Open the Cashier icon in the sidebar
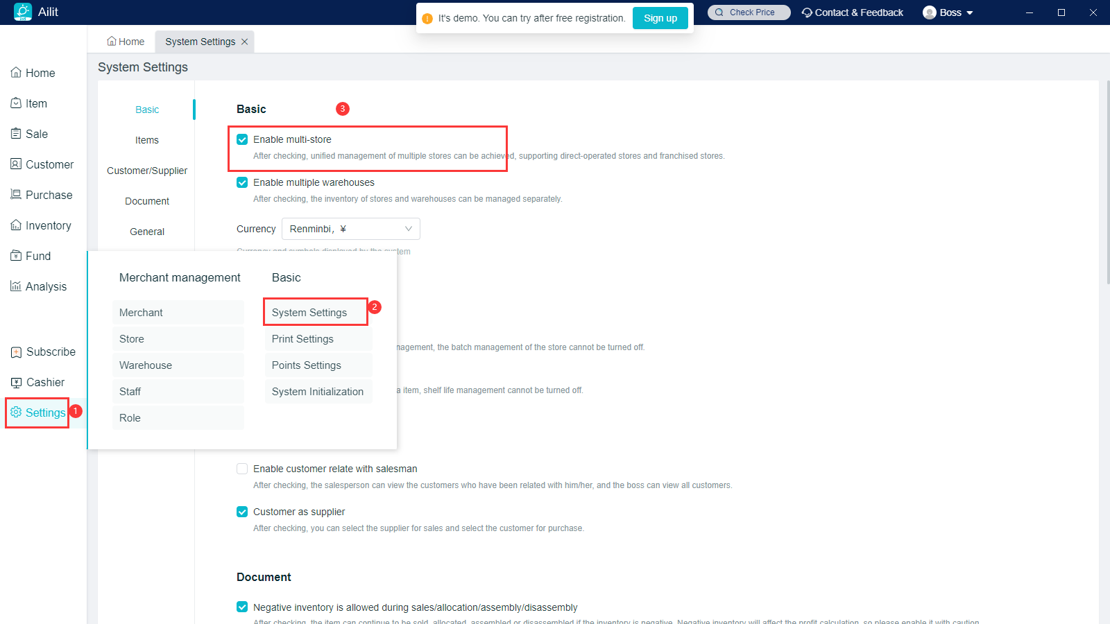This screenshot has height=624, width=1110. pos(17,382)
